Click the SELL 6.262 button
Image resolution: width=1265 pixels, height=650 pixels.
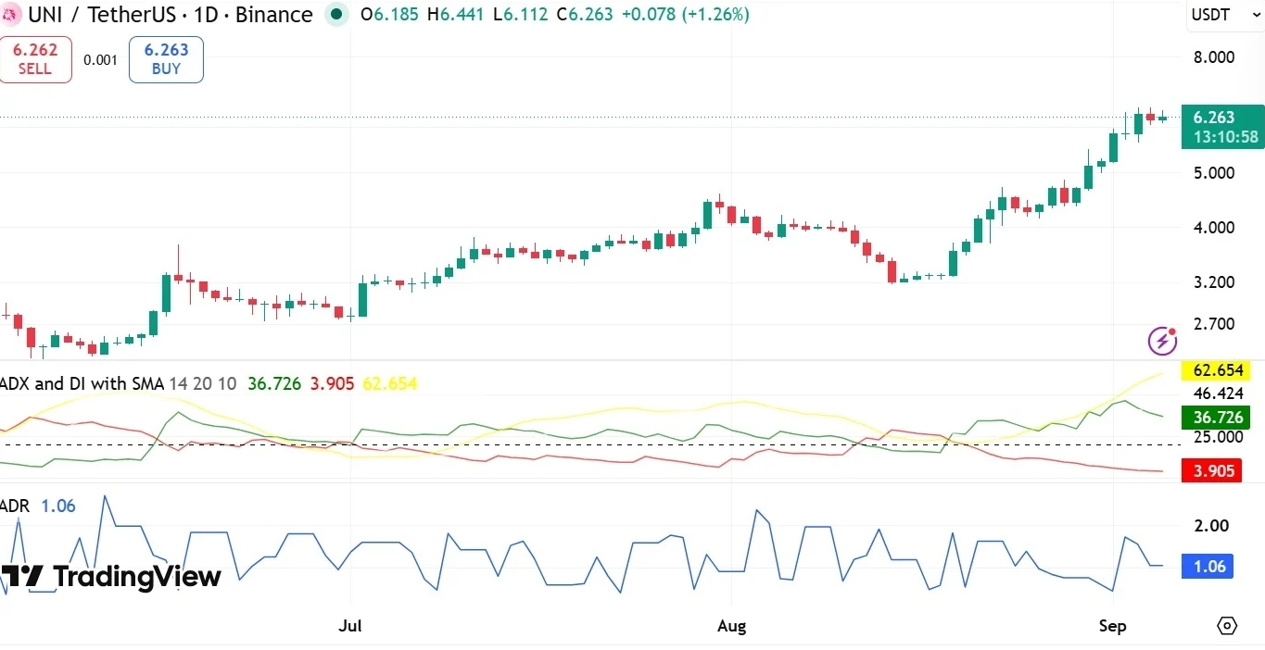pyautogui.click(x=34, y=60)
